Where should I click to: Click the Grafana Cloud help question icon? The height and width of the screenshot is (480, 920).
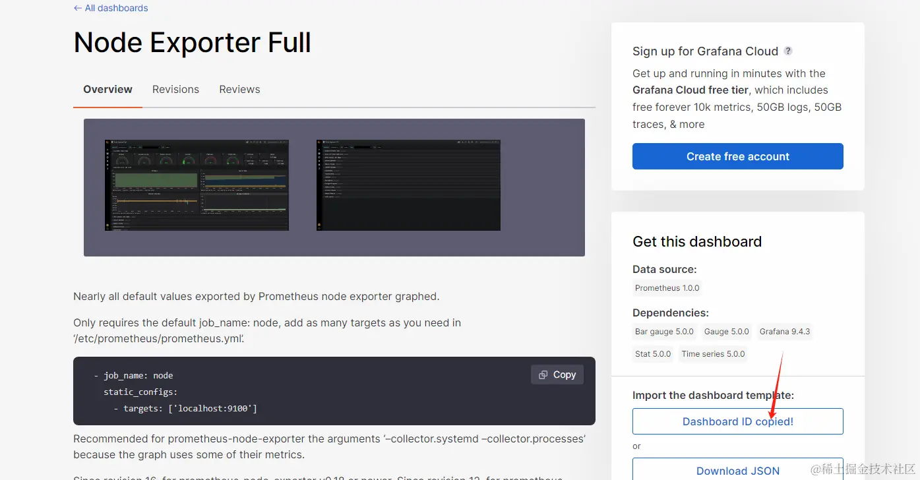point(788,51)
